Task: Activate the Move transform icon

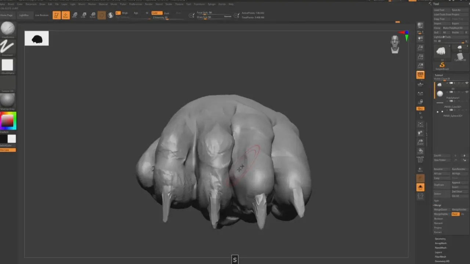Action: (x=75, y=15)
